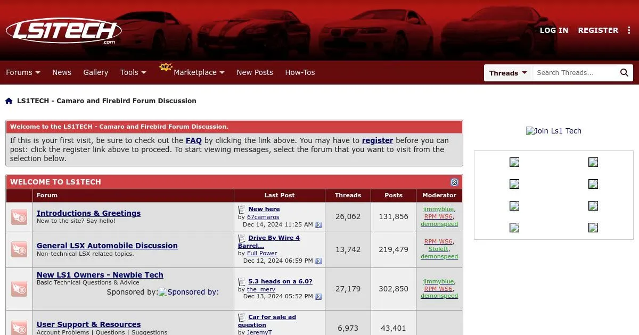This screenshot has height=335, width=639.
Task: Click post icon next to Drive By Wire 4 Barrel
Action: (x=242, y=238)
